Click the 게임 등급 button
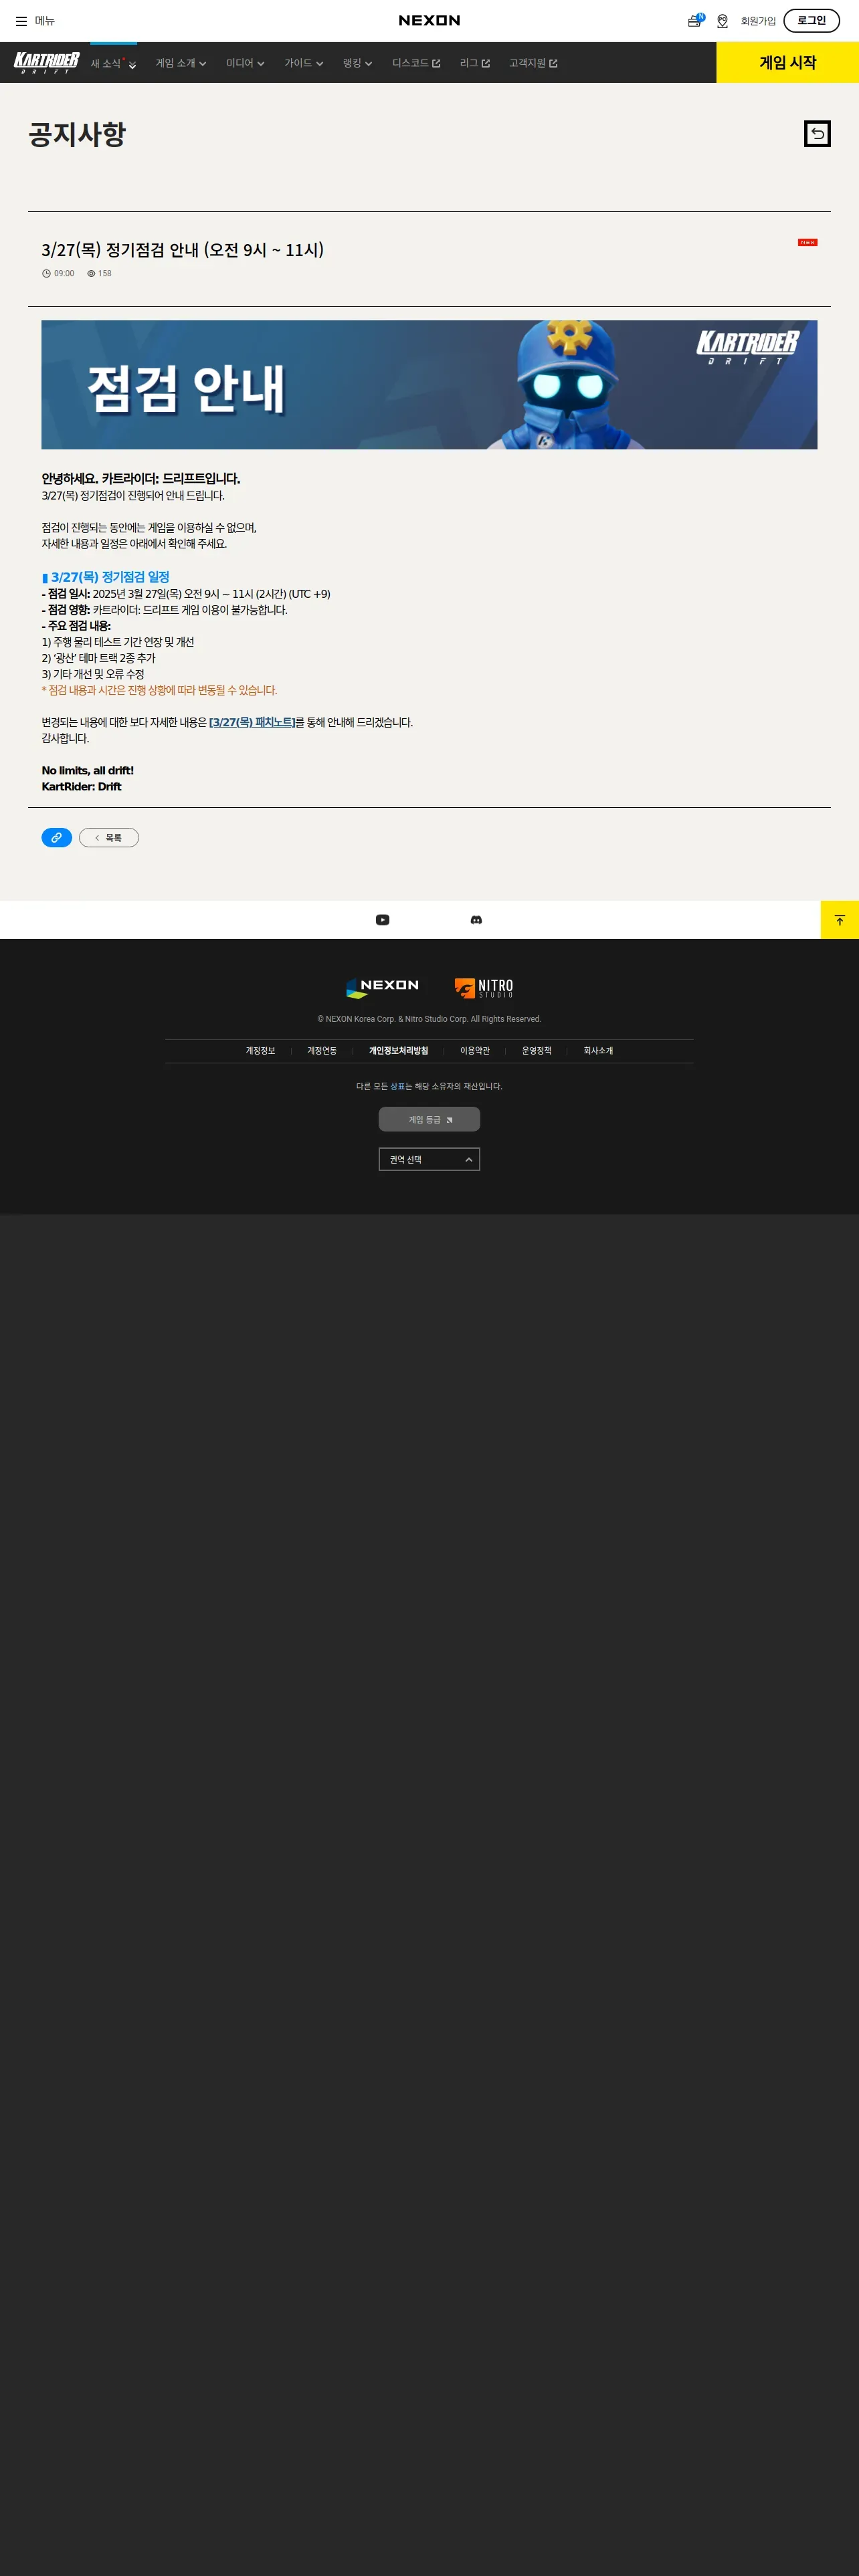 pos(429,1119)
